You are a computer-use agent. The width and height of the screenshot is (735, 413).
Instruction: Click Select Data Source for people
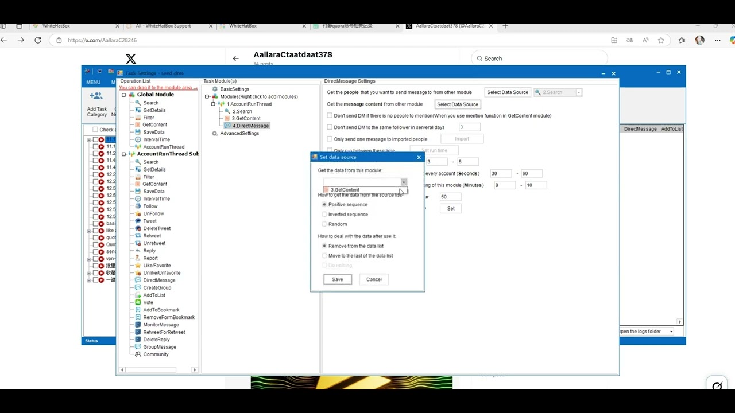508,92
